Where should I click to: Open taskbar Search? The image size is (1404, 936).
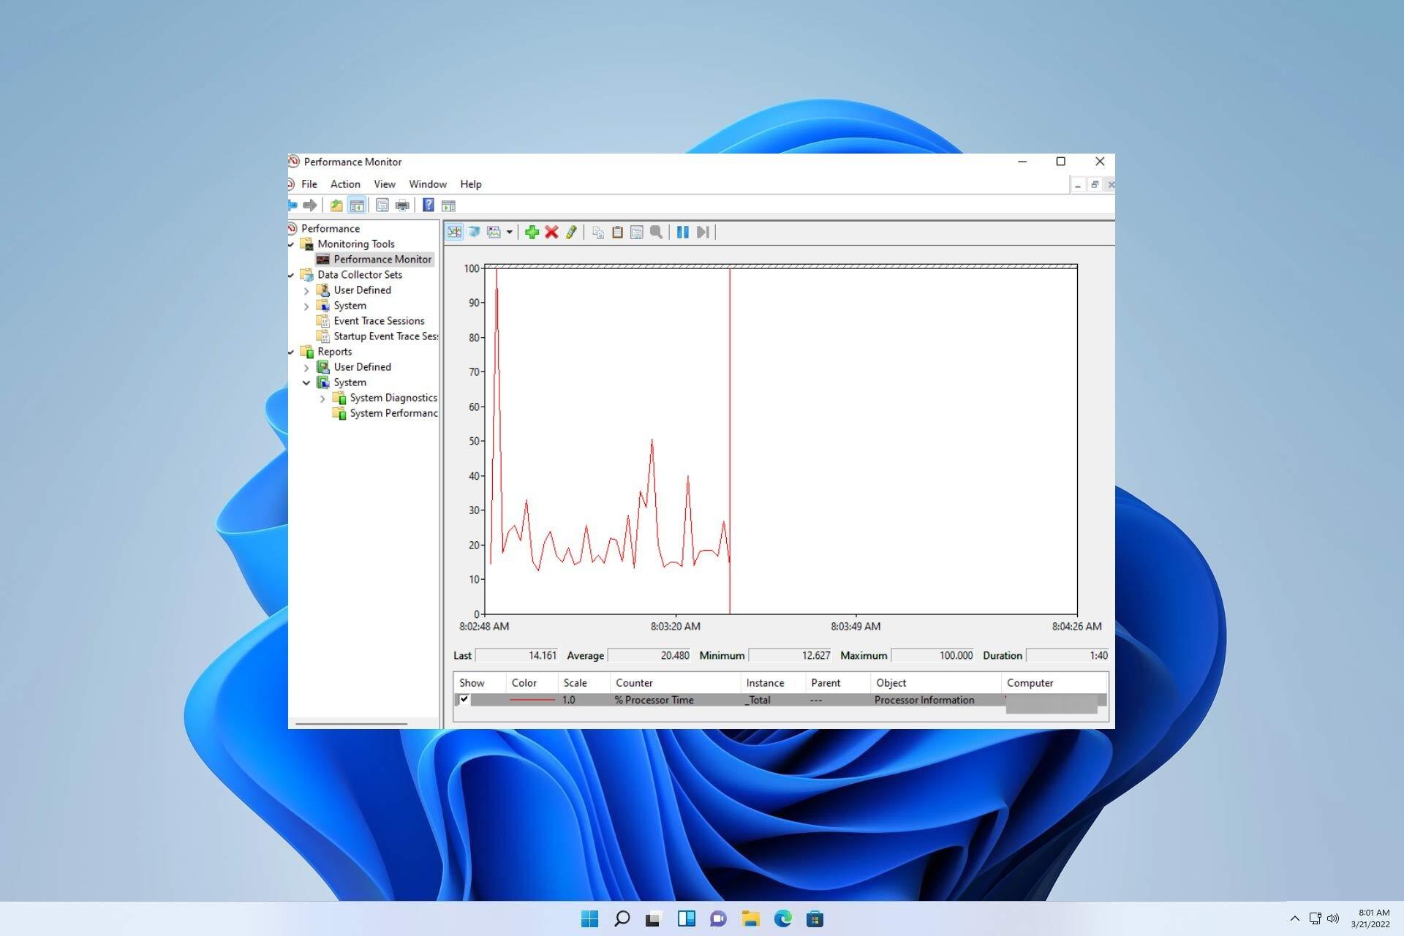point(622,918)
